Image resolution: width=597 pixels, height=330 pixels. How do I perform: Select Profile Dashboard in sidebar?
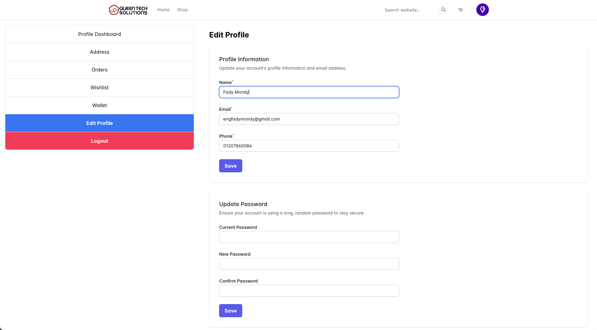(x=99, y=34)
